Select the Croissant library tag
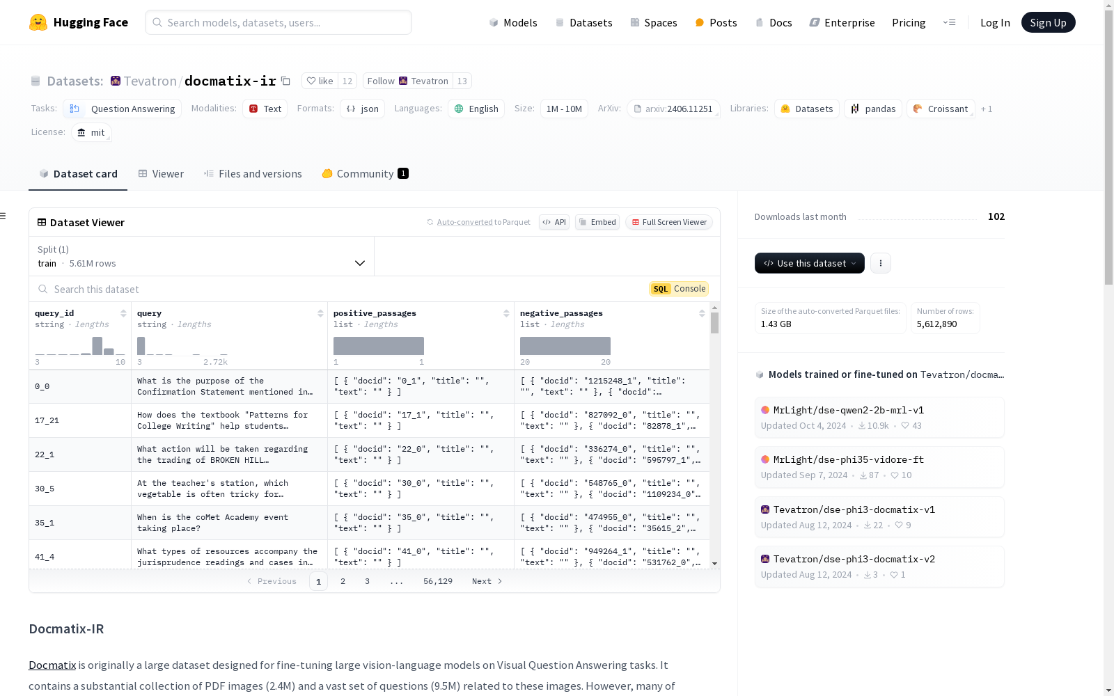Viewport: 1114px width, 696px height. tap(941, 109)
